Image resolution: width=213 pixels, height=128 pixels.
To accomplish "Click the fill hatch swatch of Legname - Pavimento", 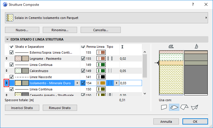I will point(18,59).
